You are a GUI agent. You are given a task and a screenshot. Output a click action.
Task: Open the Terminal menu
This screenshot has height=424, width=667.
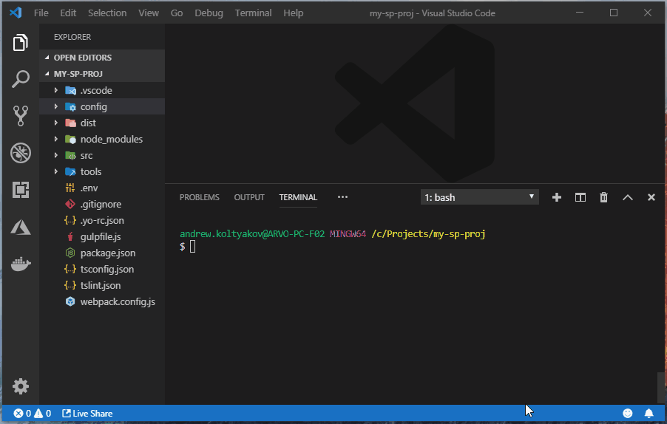(253, 13)
